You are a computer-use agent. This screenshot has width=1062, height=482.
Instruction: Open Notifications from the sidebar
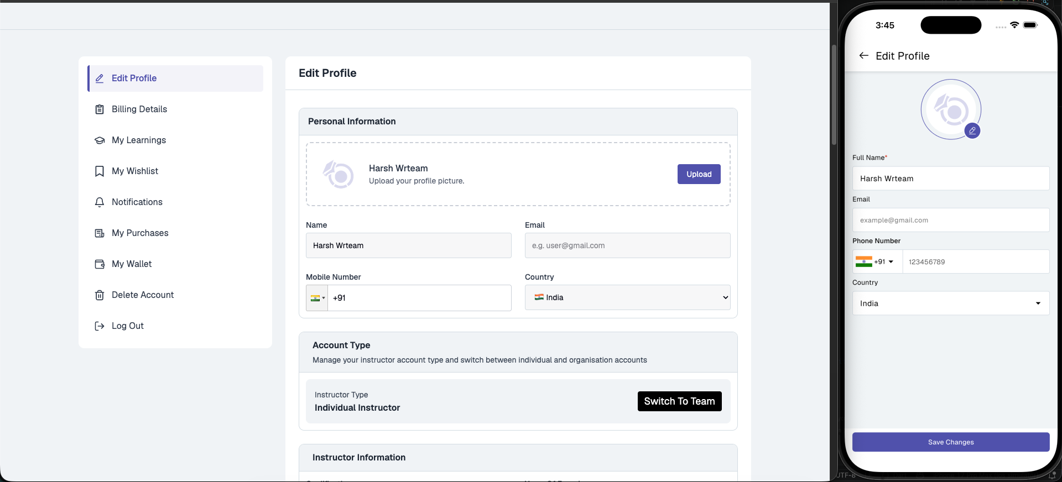coord(175,202)
